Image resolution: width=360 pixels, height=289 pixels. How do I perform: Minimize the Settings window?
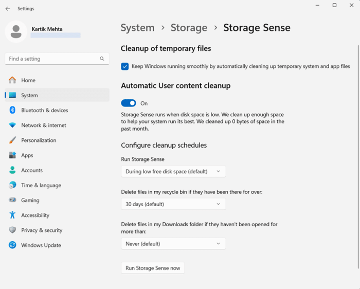coord(317,5)
